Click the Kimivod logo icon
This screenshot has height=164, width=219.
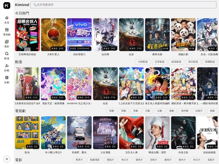click(7, 5)
